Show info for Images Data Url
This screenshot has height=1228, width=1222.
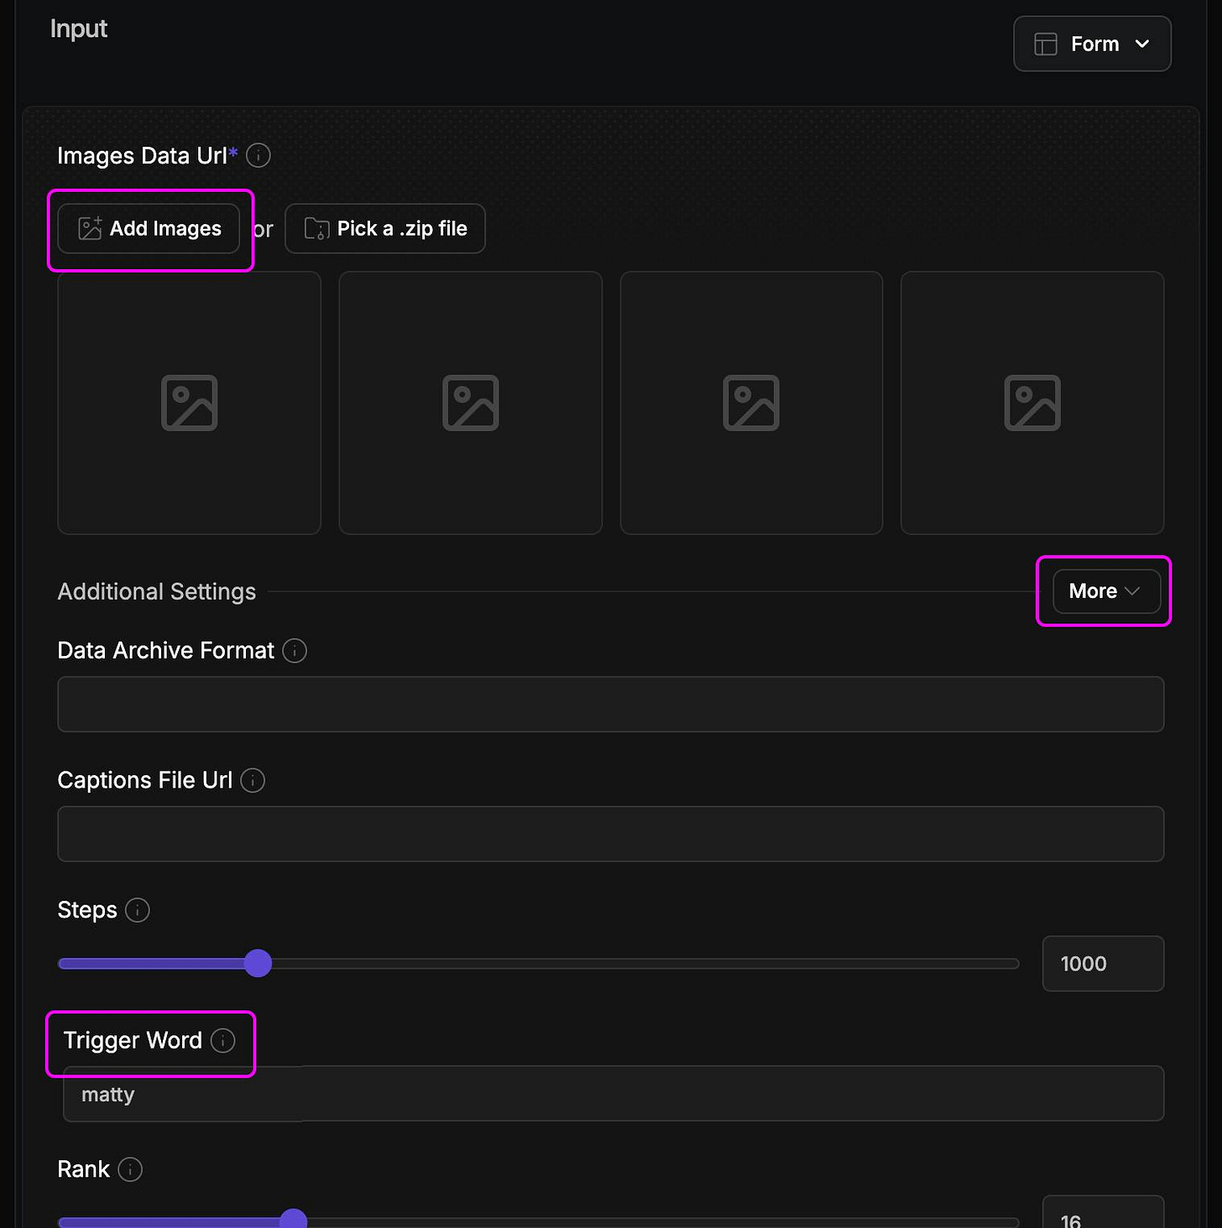258,155
